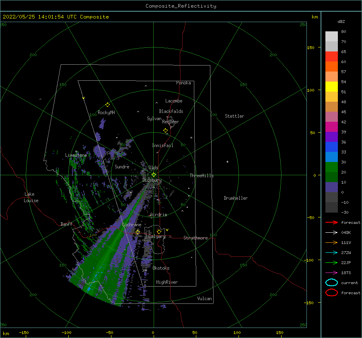Viewport: 362px width, 338px height.
Task: Click the Drumheller town label
Action: [236, 198]
